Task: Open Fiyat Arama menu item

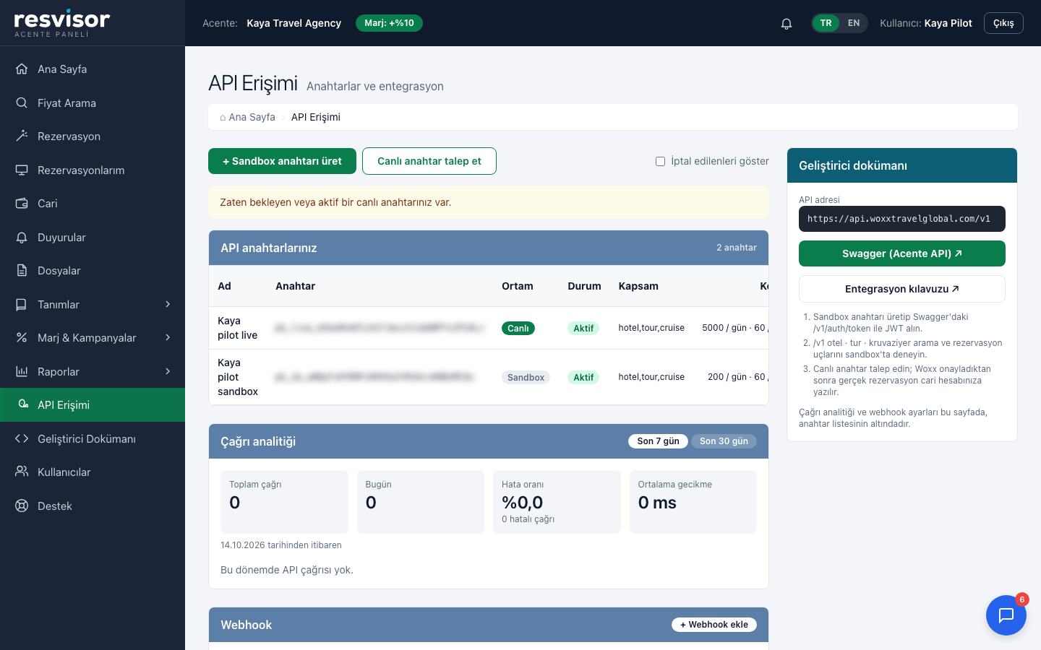Action: click(x=93, y=103)
